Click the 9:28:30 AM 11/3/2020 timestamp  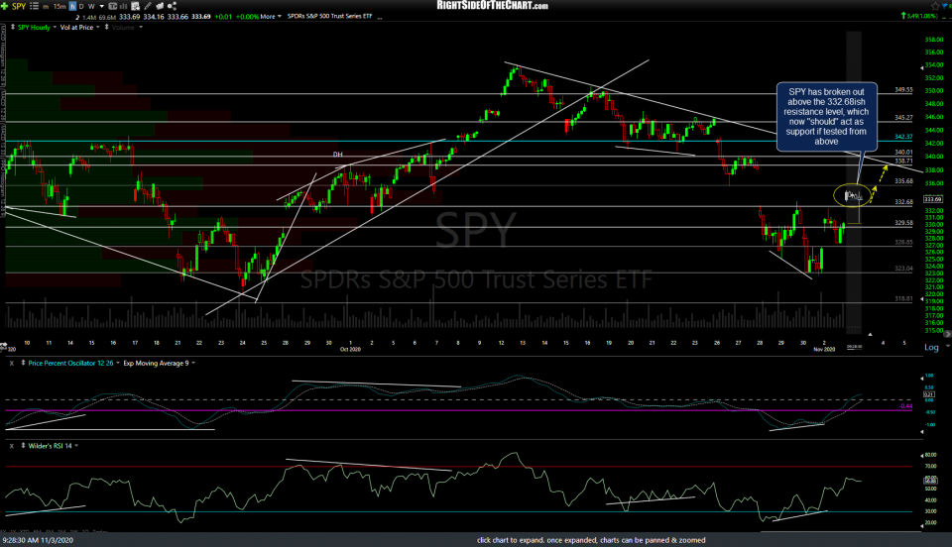[x=38, y=540]
